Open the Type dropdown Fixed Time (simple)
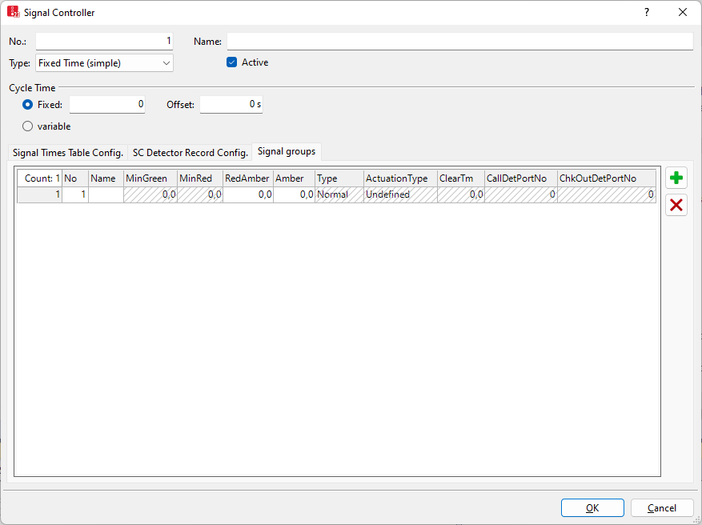 [x=104, y=63]
